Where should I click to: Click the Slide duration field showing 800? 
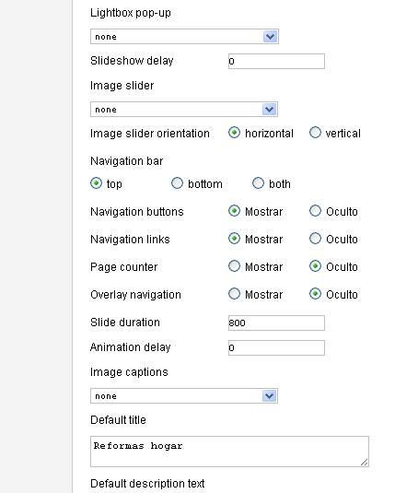click(276, 323)
